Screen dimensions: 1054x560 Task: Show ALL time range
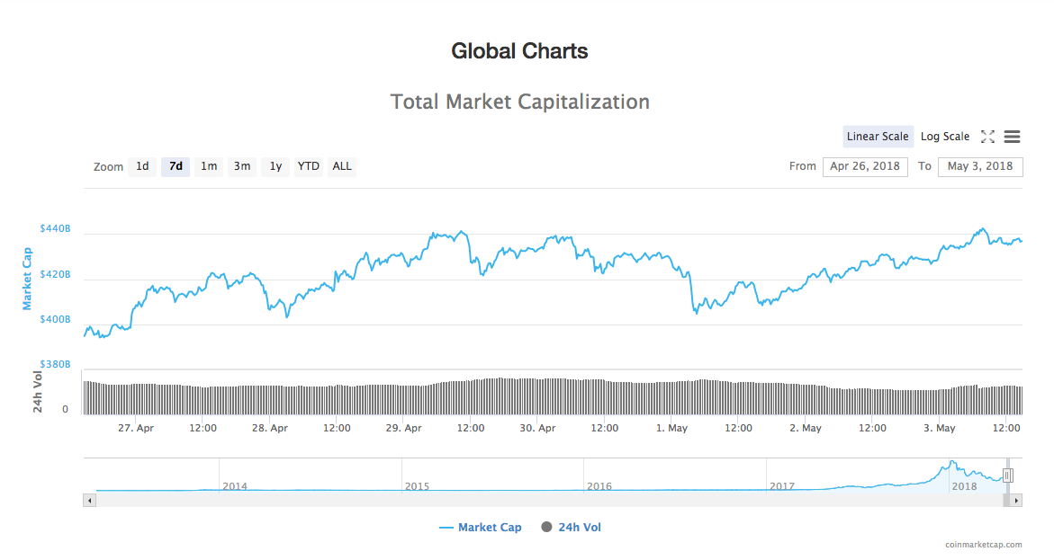click(342, 166)
